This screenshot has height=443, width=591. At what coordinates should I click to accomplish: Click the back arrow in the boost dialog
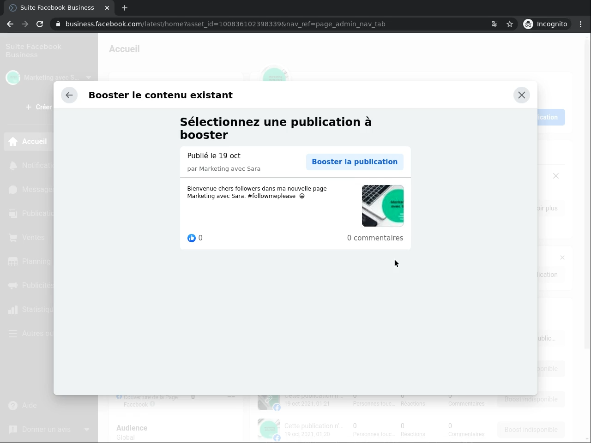tap(69, 95)
